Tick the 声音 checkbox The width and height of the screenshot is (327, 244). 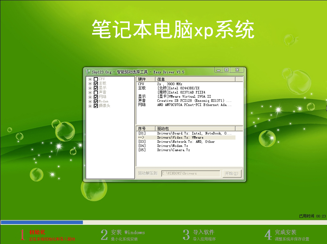(x=96, y=93)
